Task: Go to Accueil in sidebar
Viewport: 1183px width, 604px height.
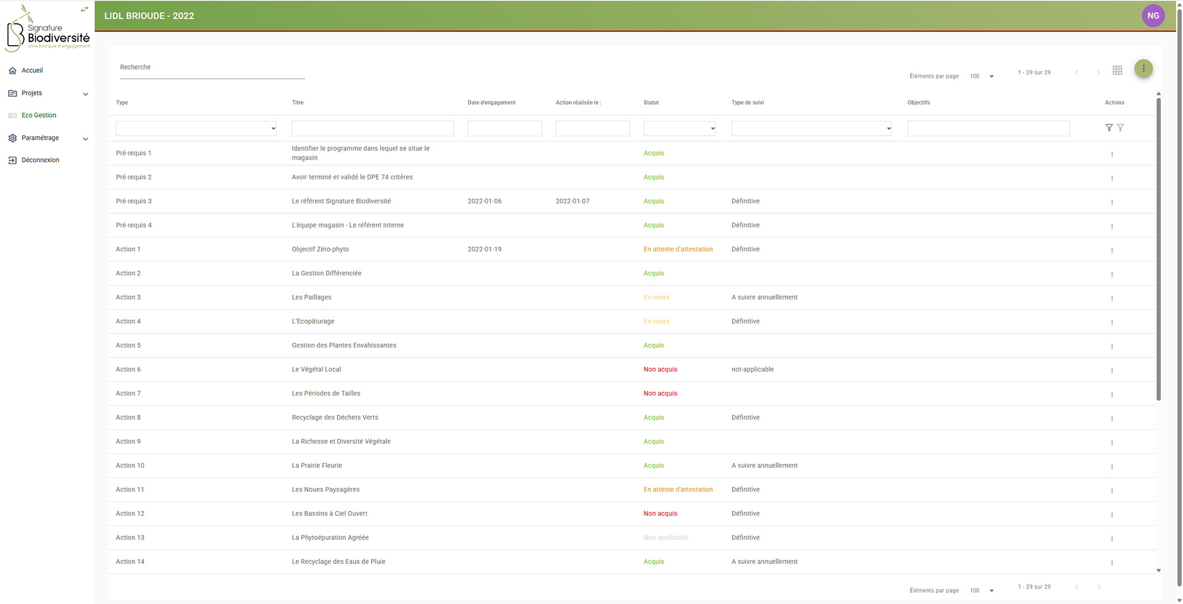Action: click(32, 70)
